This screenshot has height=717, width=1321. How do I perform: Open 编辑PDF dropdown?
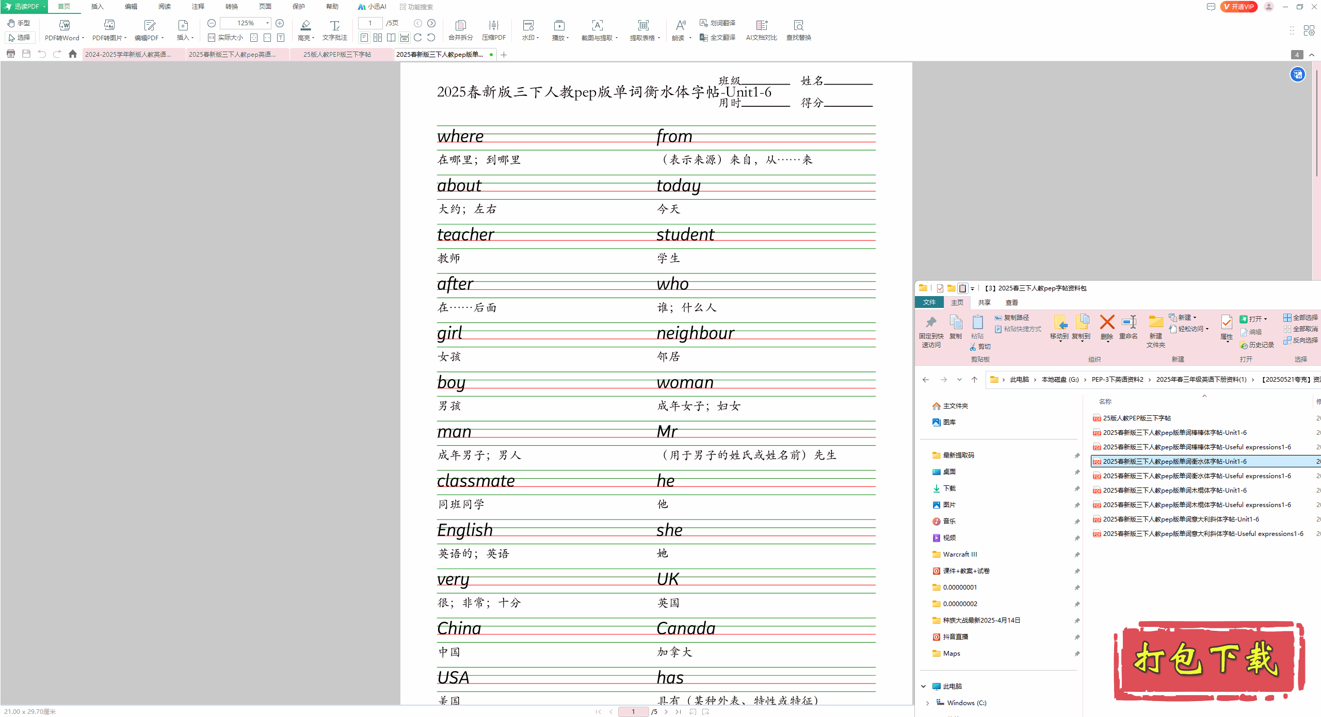[x=149, y=31]
